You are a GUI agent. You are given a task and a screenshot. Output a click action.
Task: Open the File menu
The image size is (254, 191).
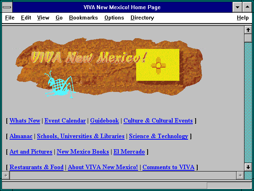(10, 18)
